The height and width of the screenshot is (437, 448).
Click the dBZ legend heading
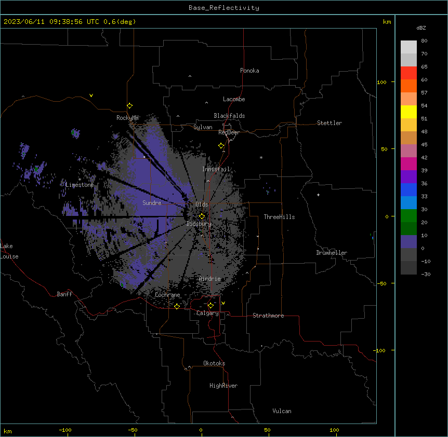[x=421, y=28]
